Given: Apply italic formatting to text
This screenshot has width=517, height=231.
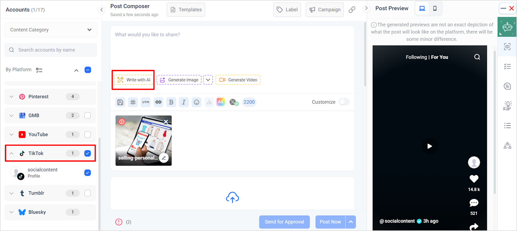Looking at the screenshot, I should (x=184, y=102).
